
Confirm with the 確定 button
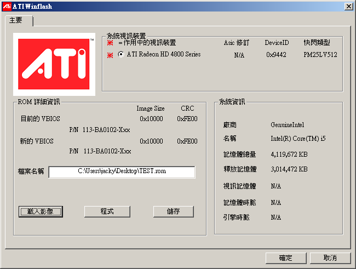(x=286, y=258)
